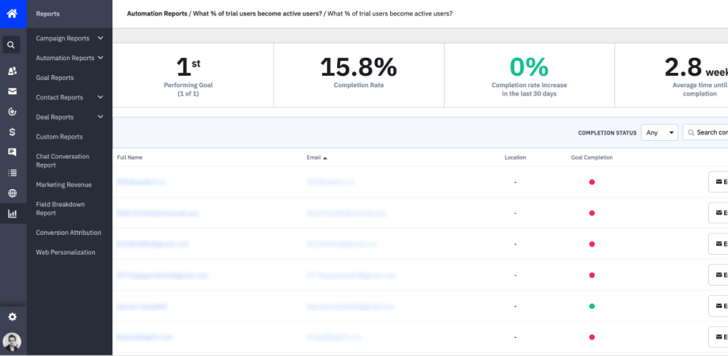Open Web Personalization report
The image size is (728, 356).
coord(66,252)
